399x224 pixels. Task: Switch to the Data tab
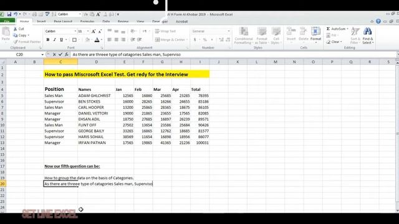(x=106, y=22)
